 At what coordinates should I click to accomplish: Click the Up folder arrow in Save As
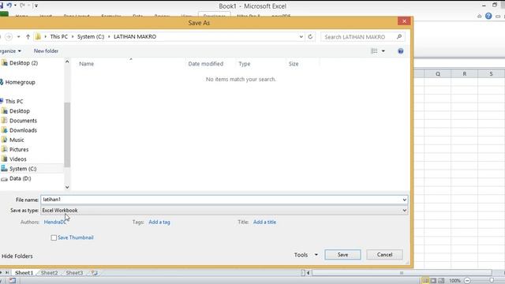click(28, 37)
